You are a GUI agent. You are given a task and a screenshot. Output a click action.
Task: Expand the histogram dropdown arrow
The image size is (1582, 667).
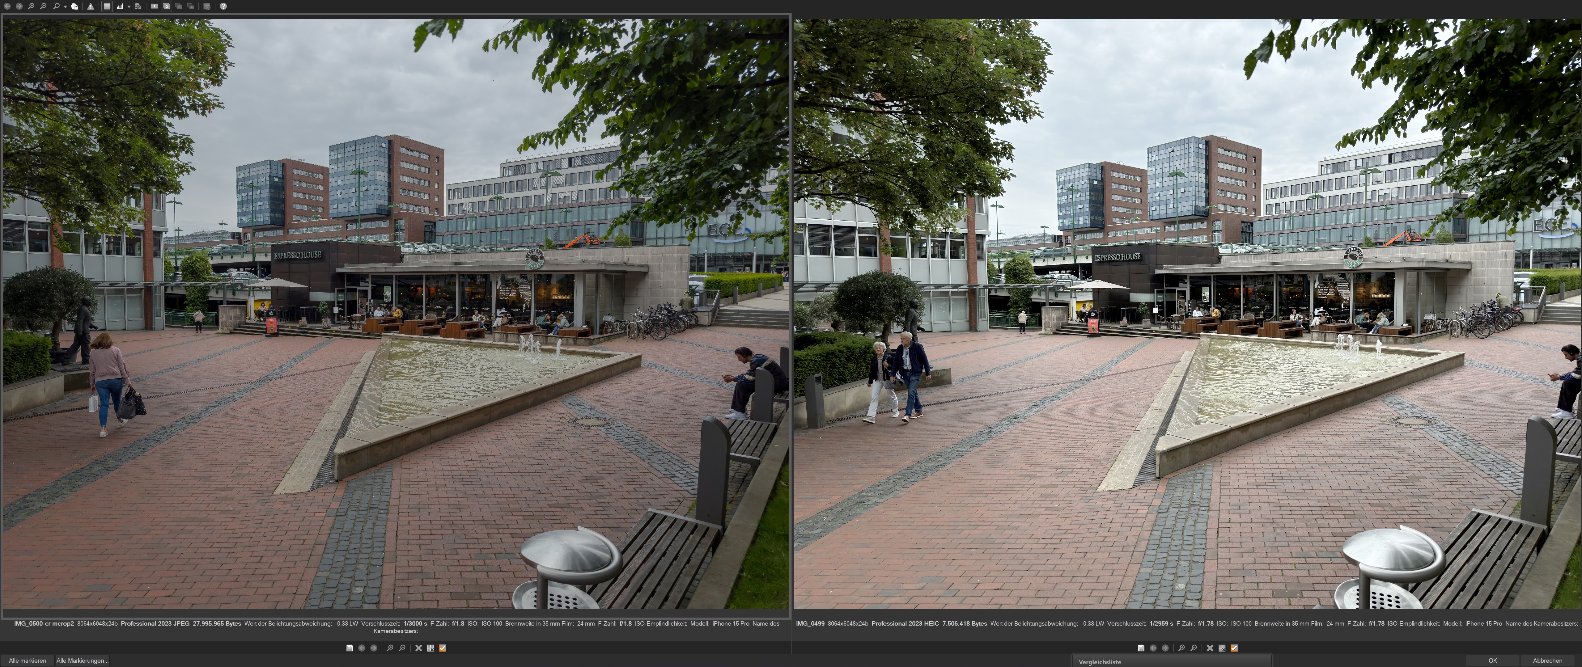click(129, 7)
